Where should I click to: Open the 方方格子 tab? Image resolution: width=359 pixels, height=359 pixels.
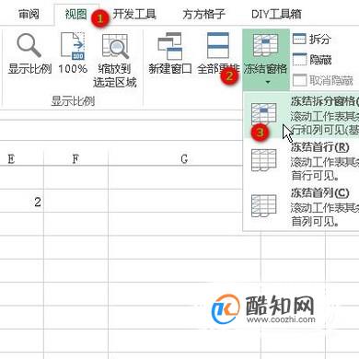point(203,14)
